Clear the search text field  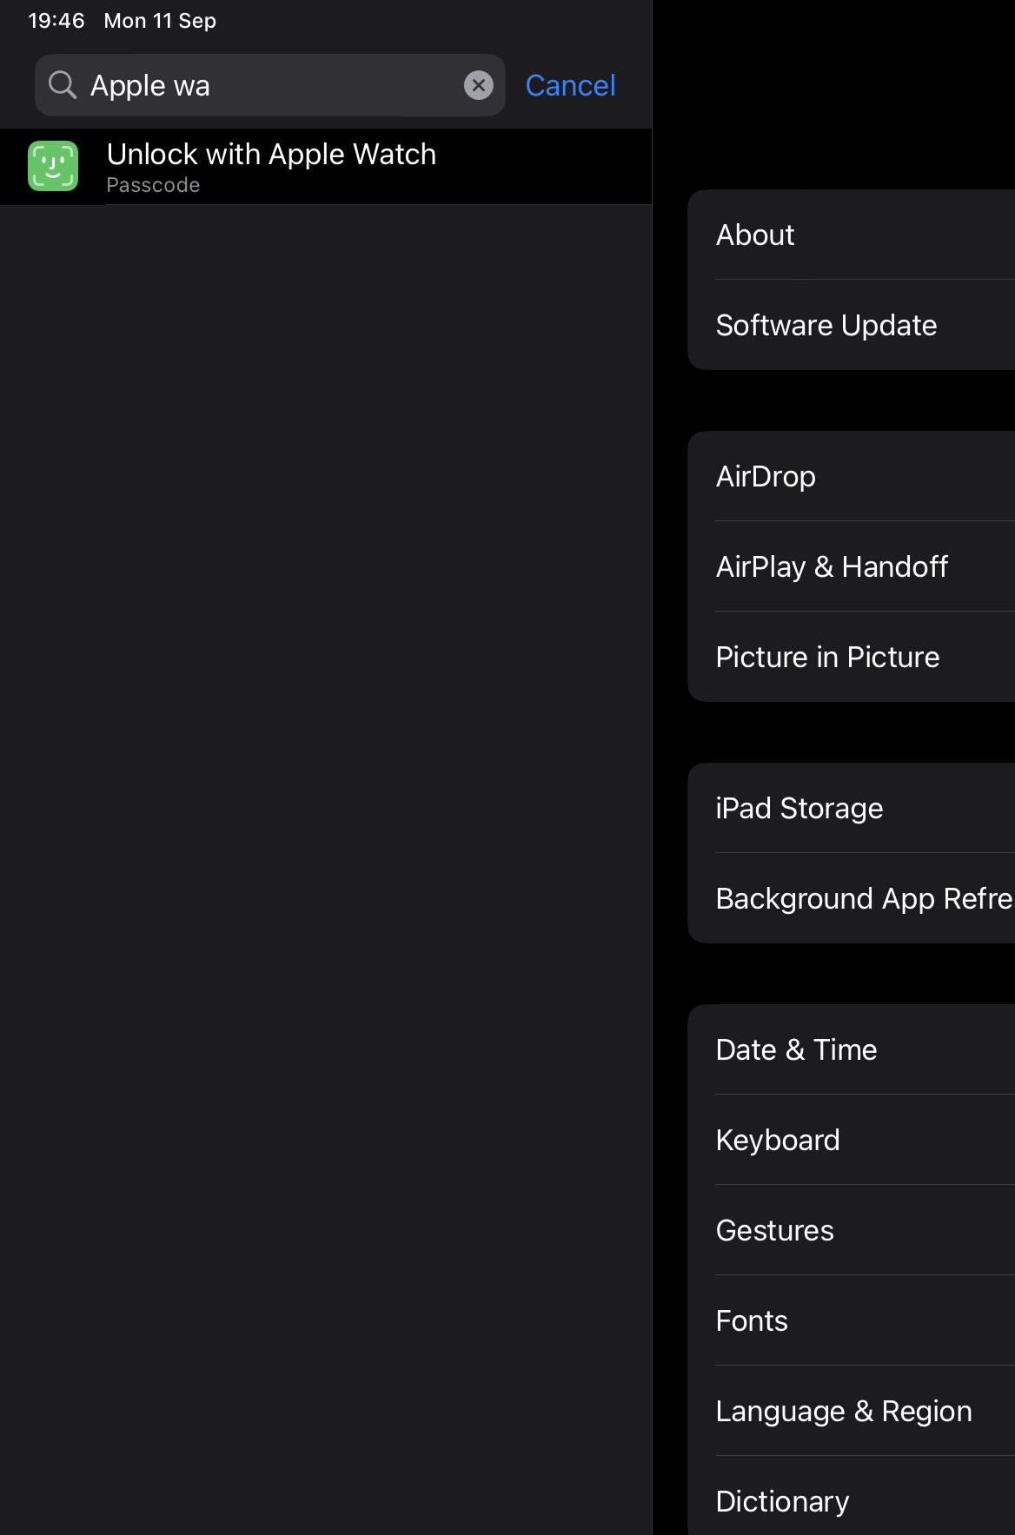(478, 85)
